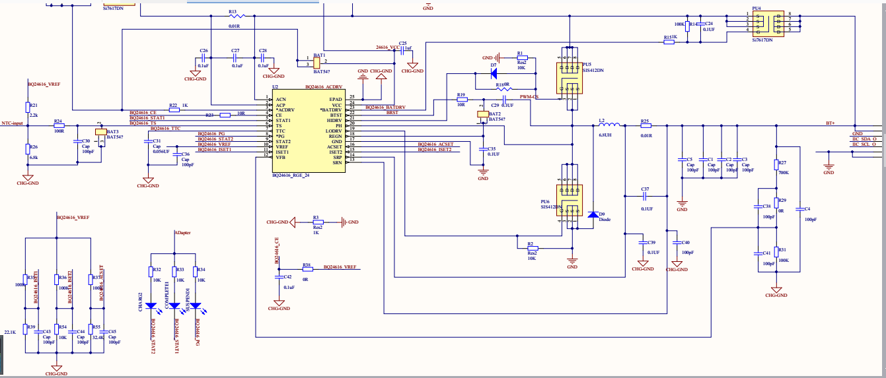Click the IIC_SDA_O port label

click(864, 139)
